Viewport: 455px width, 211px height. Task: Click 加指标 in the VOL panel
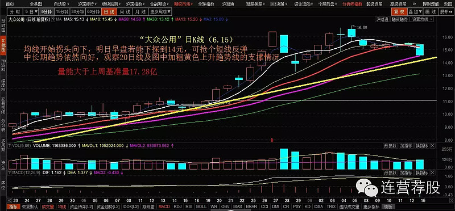coord(406,146)
